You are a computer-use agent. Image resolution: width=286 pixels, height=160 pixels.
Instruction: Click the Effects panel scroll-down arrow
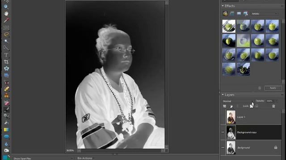pos(283,81)
